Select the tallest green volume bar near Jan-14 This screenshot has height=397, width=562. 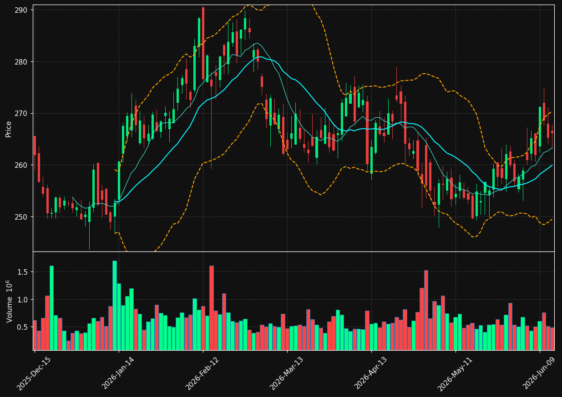tap(115, 305)
